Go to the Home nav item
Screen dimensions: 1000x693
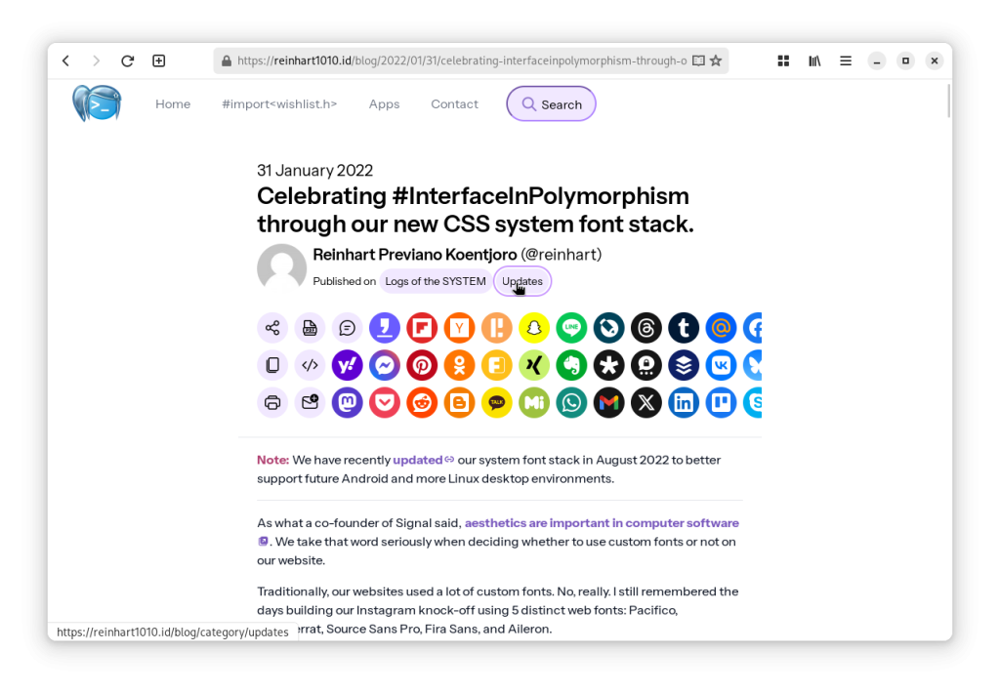[x=173, y=104]
